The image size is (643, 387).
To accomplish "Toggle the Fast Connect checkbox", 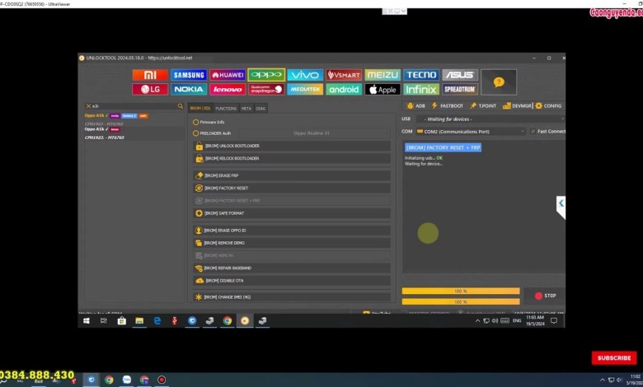I will pos(533,132).
